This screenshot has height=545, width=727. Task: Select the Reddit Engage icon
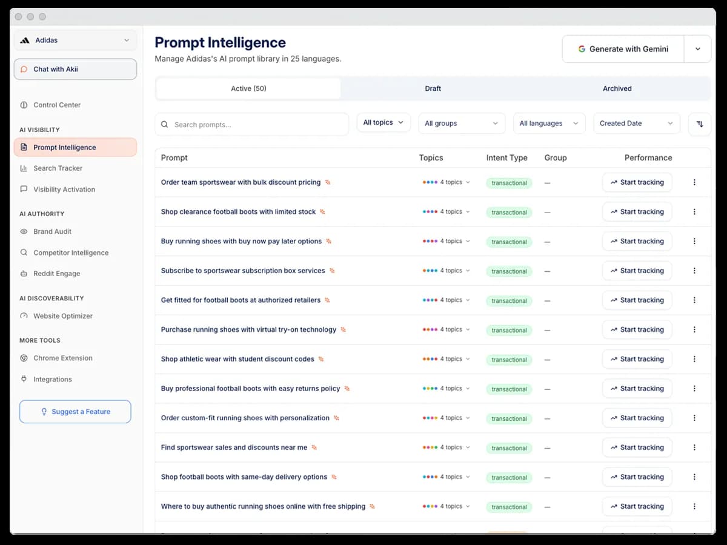tap(23, 274)
